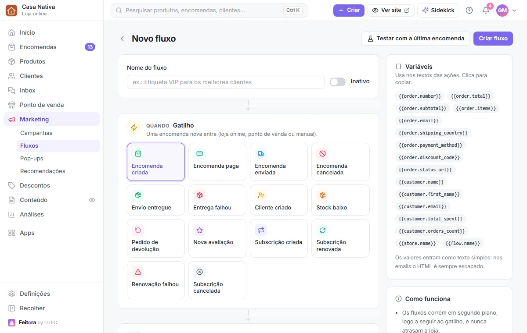Pick the Stock baixo trigger
This screenshot has height=333, width=527.
tap(340, 200)
